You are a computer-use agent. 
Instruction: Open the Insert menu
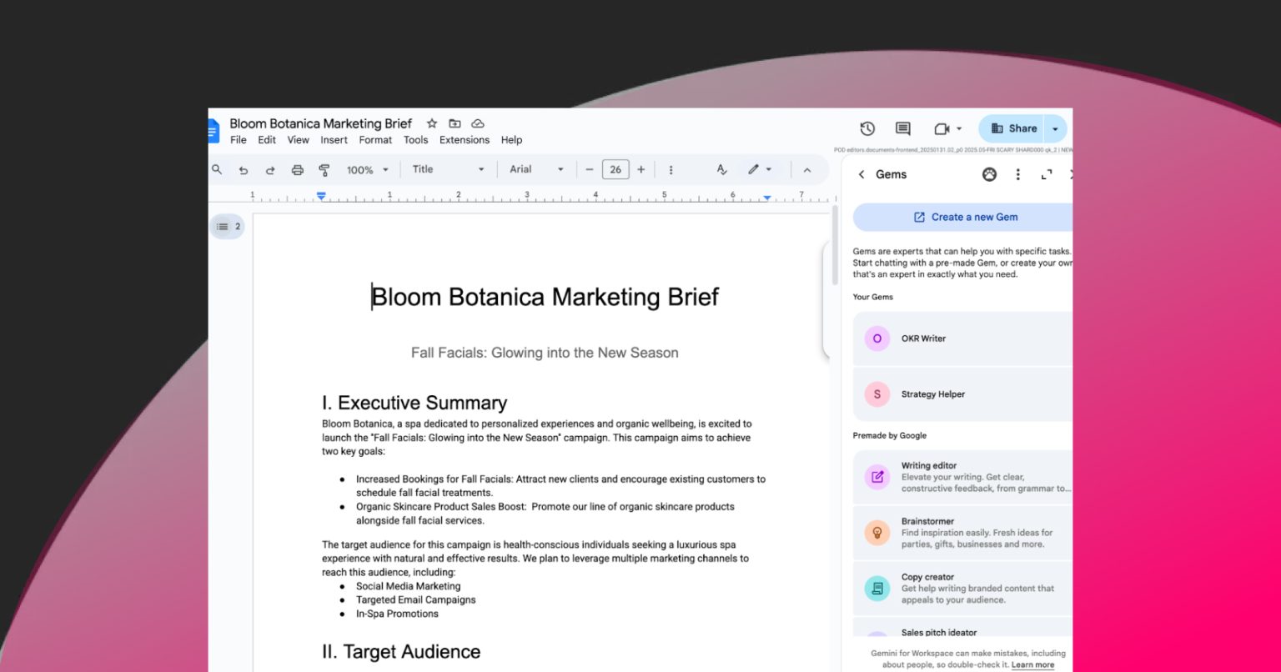[334, 140]
